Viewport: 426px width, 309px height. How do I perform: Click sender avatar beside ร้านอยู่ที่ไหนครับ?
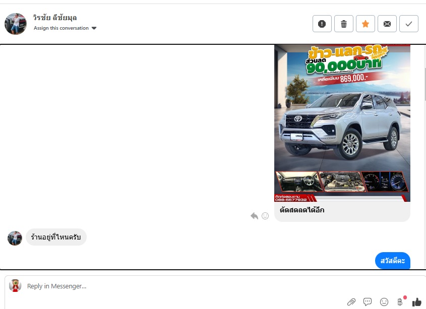(15, 238)
